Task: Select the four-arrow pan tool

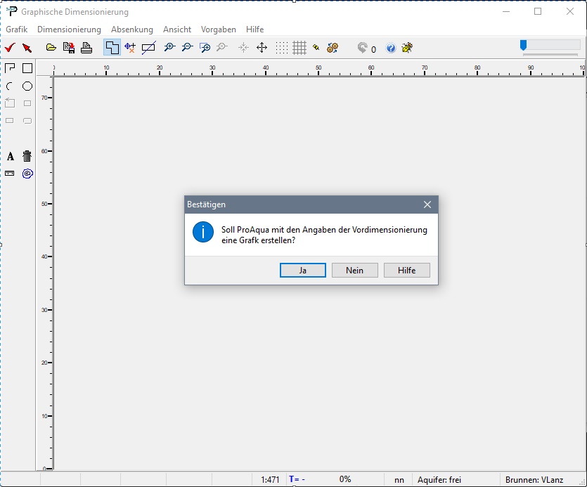Action: [x=262, y=48]
